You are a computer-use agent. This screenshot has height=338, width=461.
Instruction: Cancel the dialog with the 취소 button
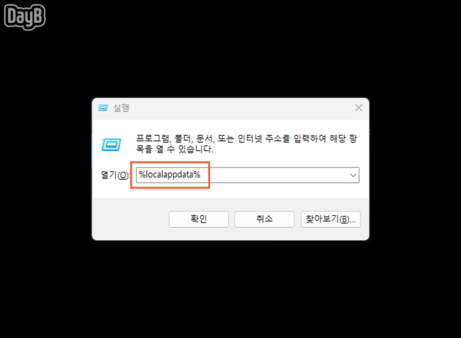[264, 219]
